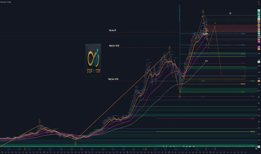Viewport: 261px width, 154px height.
Task: Click the ATH label above dotted line
Action: coord(230,13)
